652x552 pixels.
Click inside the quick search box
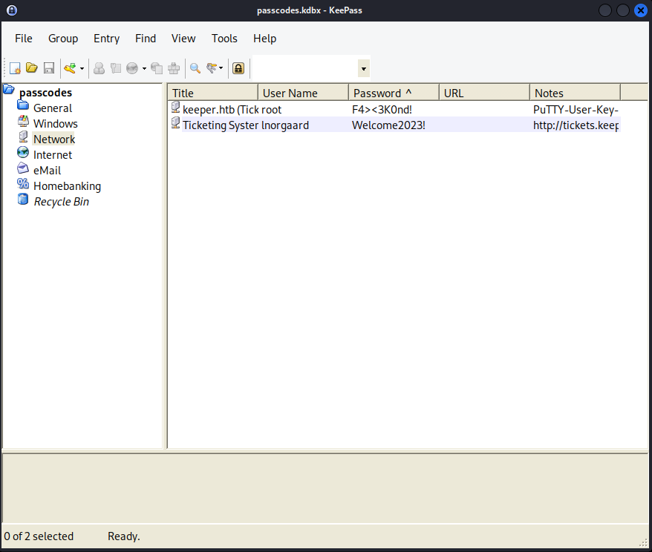305,68
